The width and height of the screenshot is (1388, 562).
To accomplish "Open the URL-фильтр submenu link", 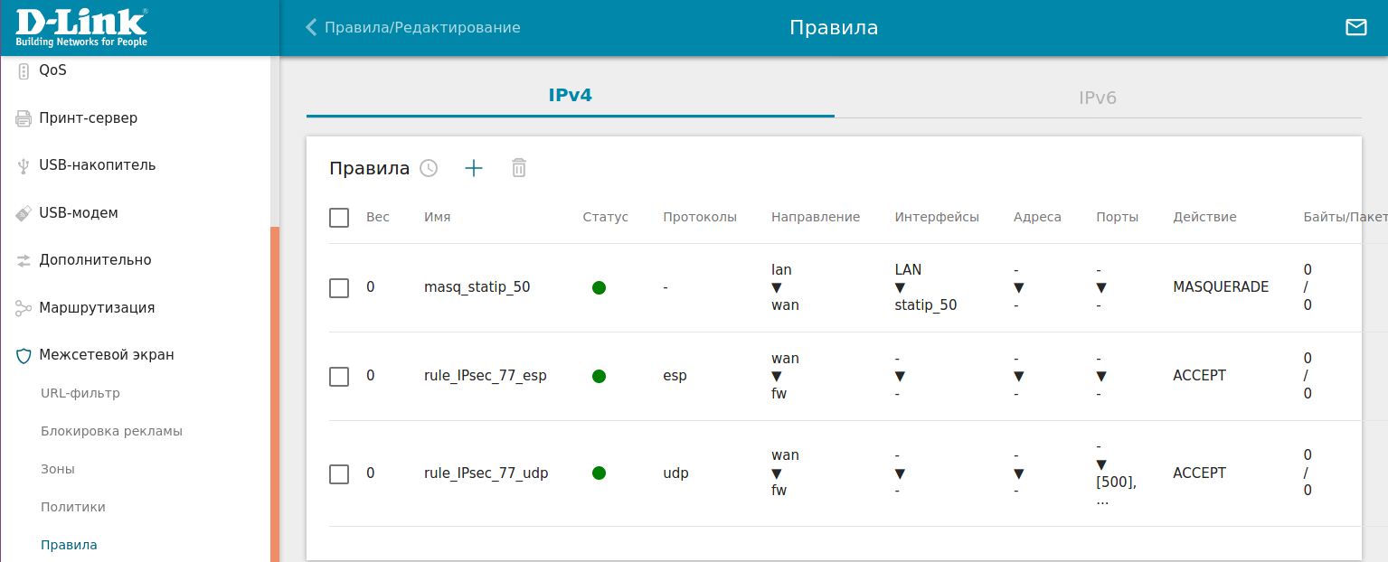I will 80,393.
